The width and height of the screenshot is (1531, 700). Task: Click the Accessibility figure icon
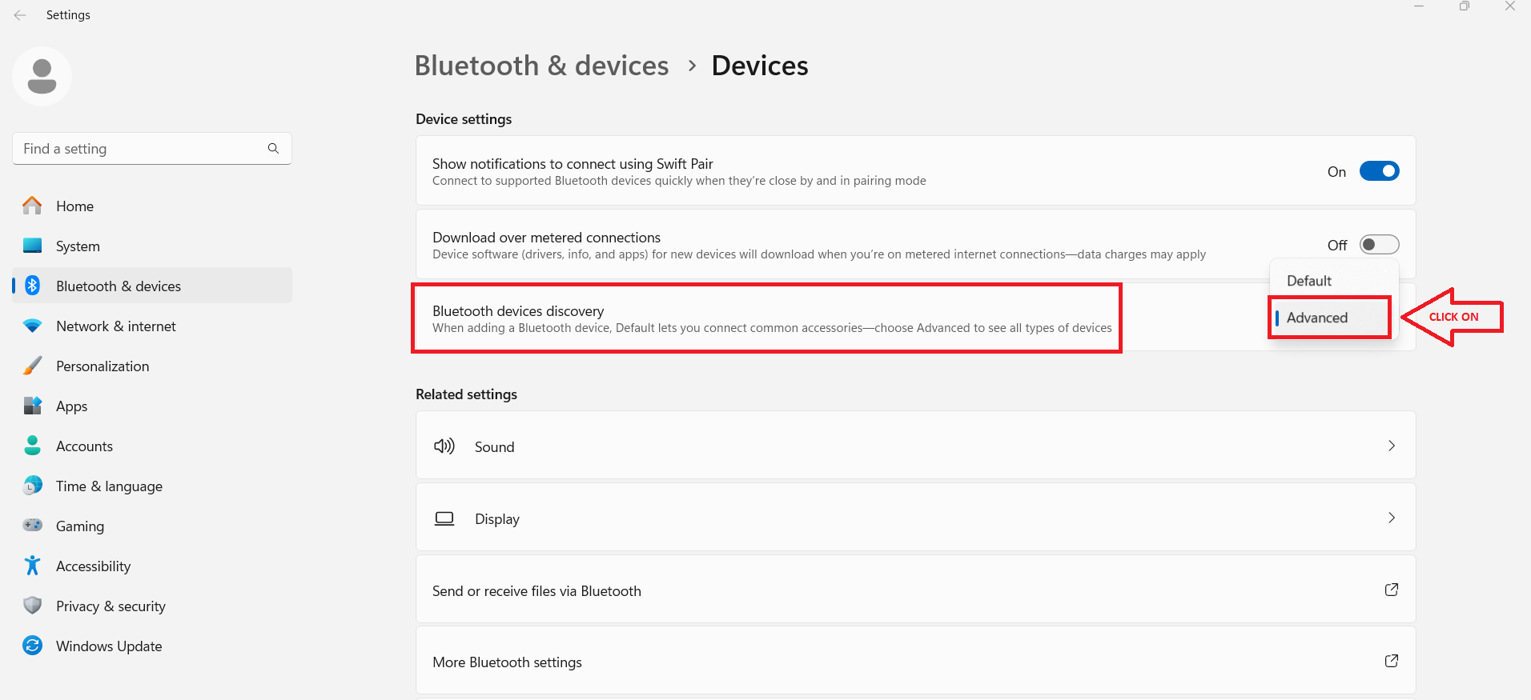[32, 566]
